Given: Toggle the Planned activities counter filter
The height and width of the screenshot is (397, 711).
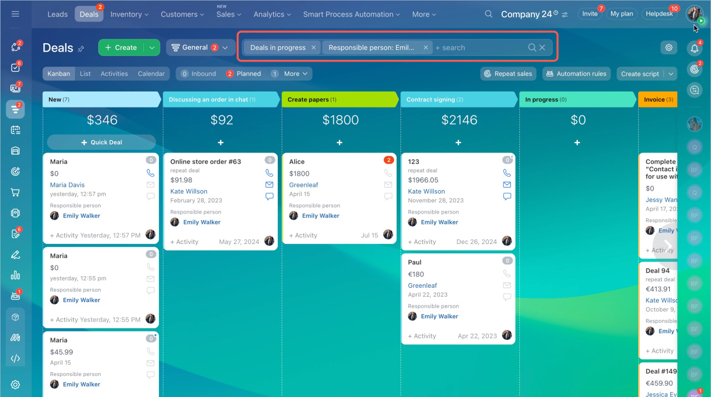Looking at the screenshot, I should pos(243,74).
